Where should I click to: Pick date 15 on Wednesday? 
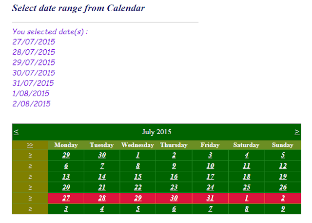coord(137,177)
